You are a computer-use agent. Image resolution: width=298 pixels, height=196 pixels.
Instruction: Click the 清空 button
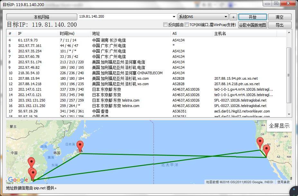click(279, 17)
